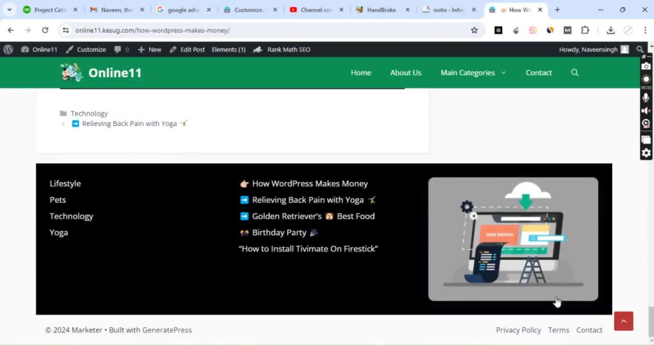Click the browser back arrow
Screen dimensions: 654x346
10,30
